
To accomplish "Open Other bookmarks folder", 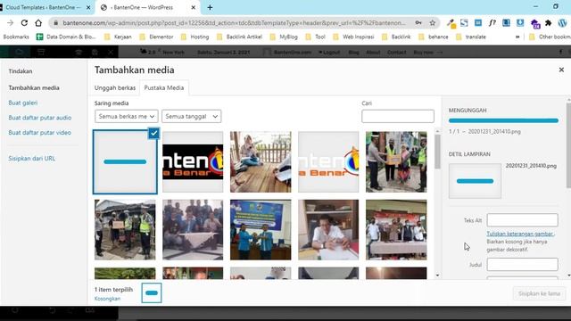I will pos(550,37).
